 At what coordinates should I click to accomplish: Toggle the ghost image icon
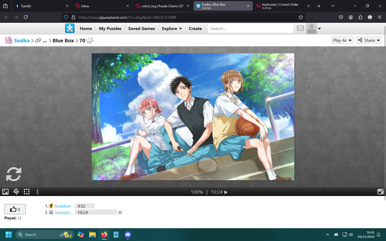point(16,192)
